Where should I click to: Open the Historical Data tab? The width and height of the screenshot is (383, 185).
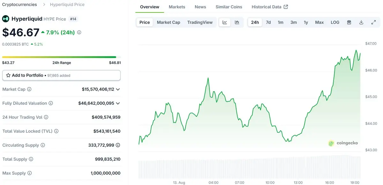pyautogui.click(x=270, y=7)
